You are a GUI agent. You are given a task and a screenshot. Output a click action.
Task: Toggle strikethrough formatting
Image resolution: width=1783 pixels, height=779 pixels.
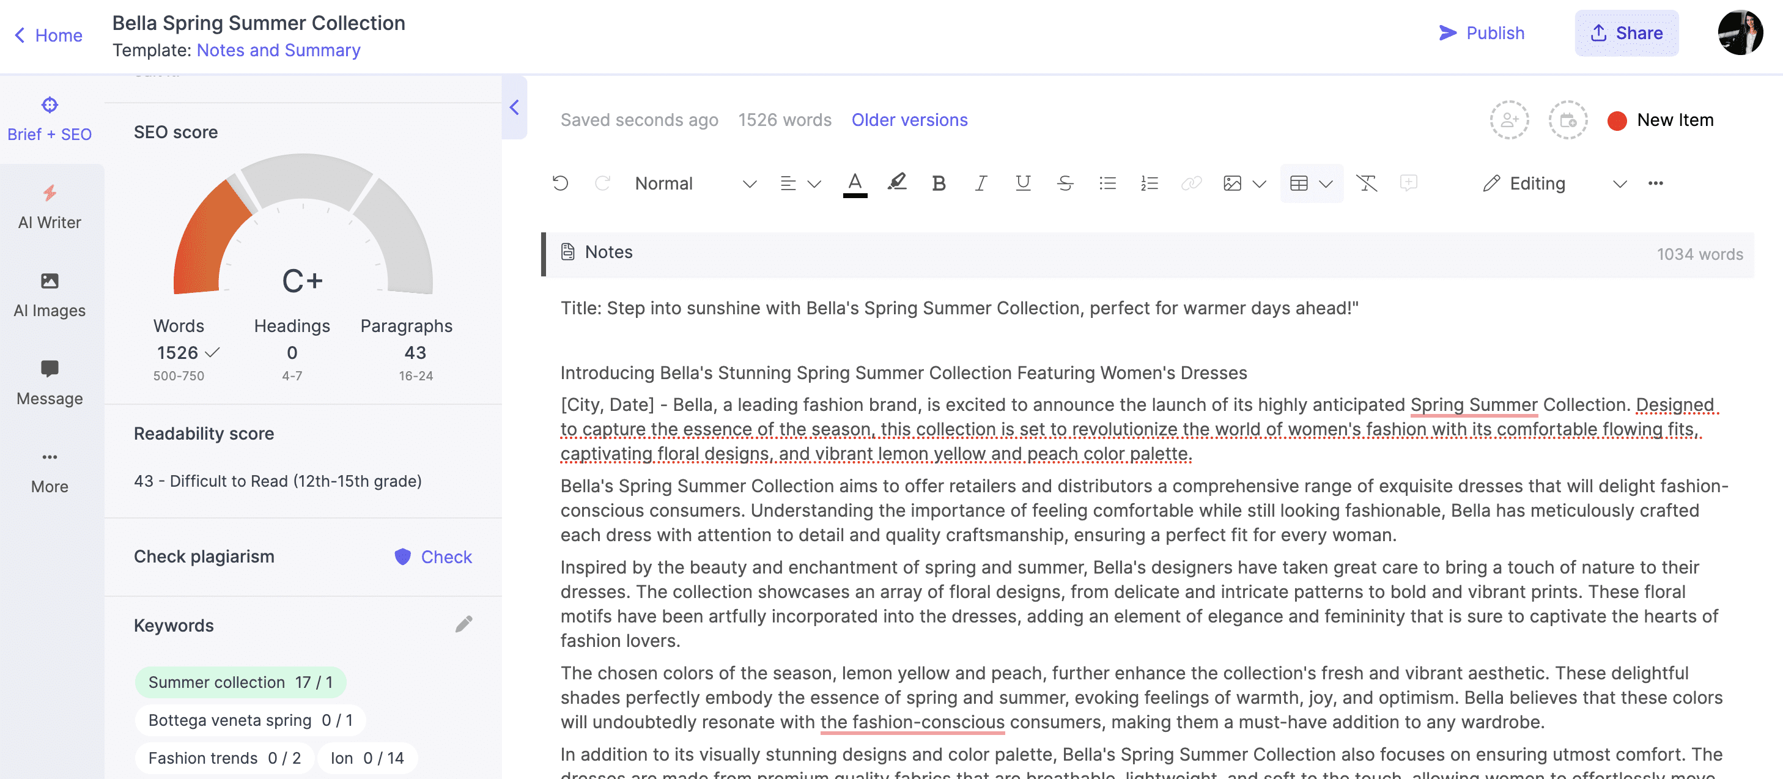pos(1065,183)
